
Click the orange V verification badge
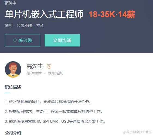coord(49,66)
